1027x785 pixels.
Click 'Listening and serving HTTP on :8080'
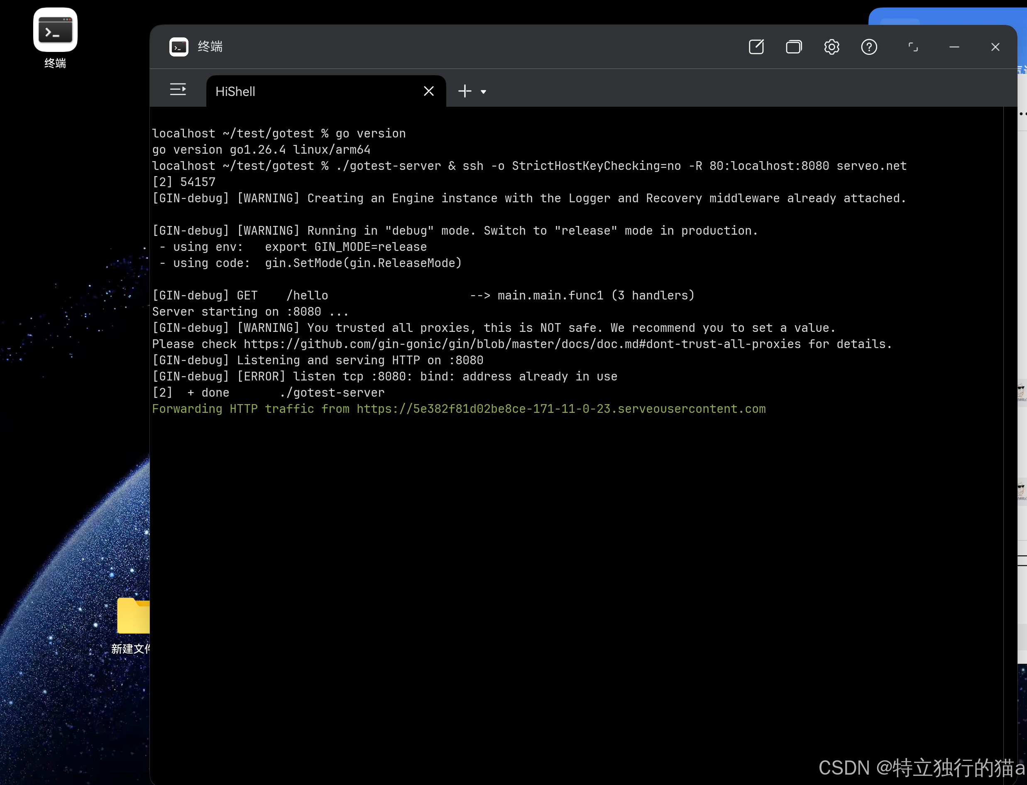tap(360, 360)
